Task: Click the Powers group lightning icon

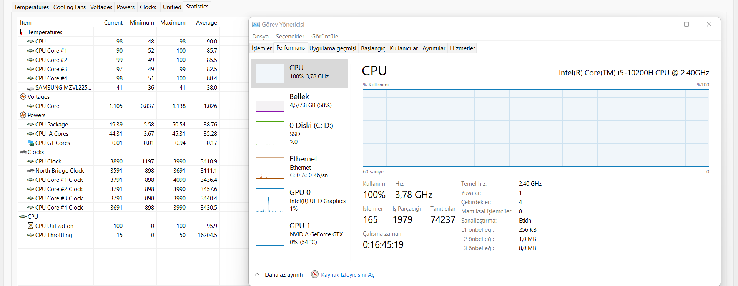Action: pyautogui.click(x=23, y=115)
